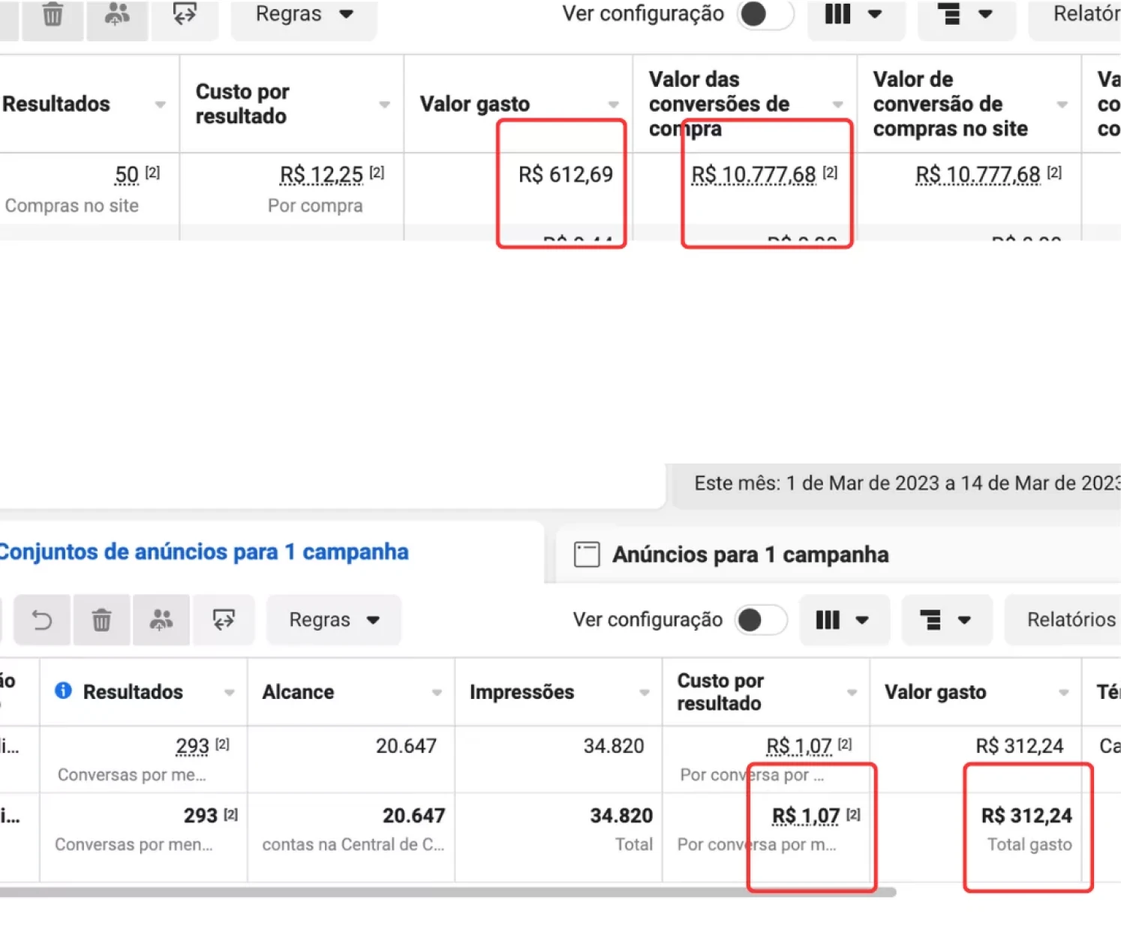The image size is (1121, 927).
Task: Click R$ 10.777,68 under Valor das conversões de compra
Action: 753,175
